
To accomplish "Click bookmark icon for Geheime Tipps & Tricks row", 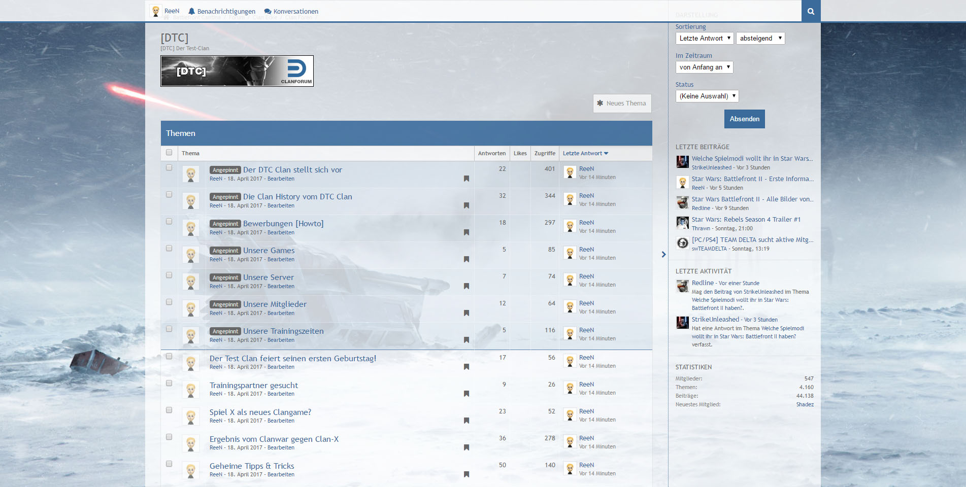I will point(466,474).
